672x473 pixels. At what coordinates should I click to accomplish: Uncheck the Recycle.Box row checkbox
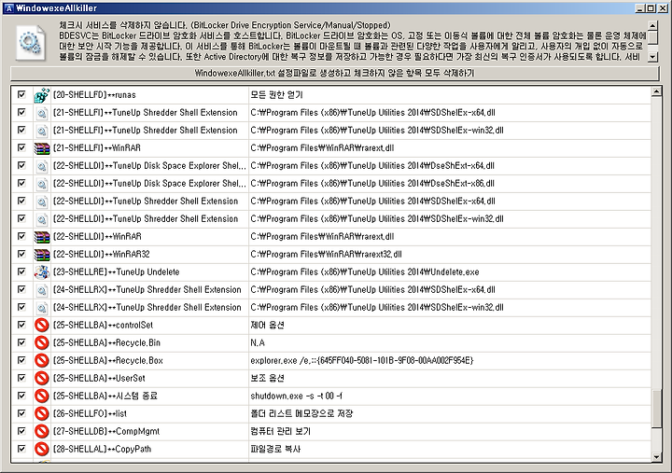pyautogui.click(x=21, y=360)
